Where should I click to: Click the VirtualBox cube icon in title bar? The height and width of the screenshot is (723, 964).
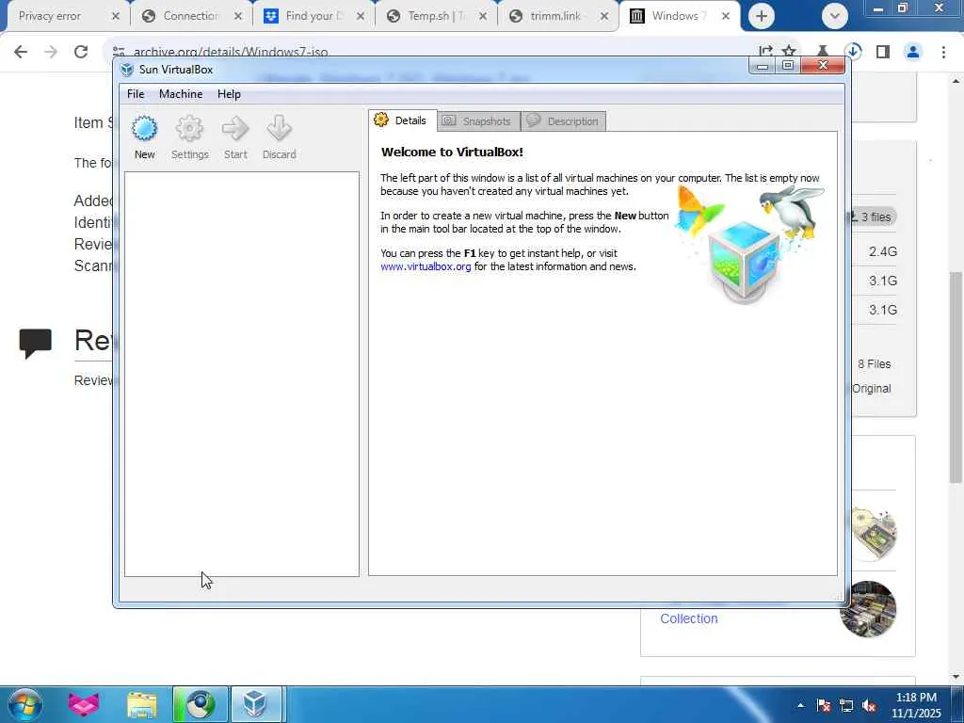pos(127,70)
